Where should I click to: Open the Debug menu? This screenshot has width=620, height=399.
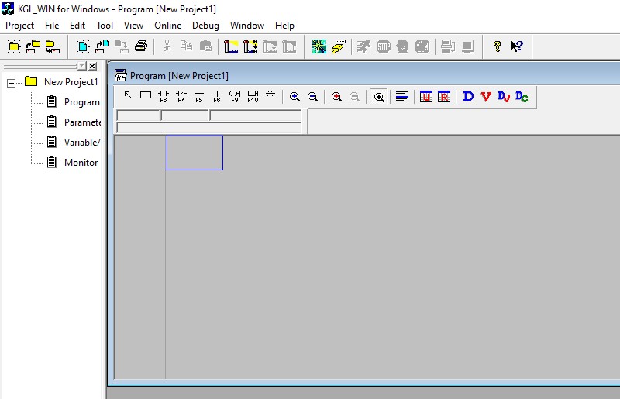205,26
